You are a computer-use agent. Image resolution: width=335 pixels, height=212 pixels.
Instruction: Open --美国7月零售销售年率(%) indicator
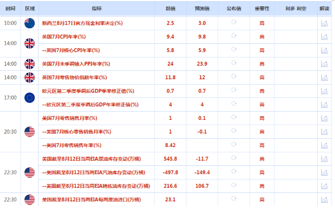71,145
